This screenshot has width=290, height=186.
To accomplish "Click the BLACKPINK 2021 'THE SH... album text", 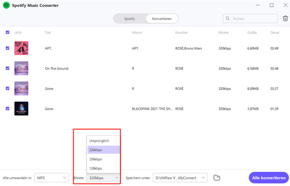I will (152, 109).
